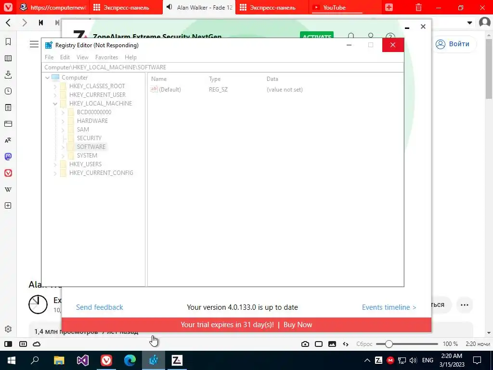
Task: Click the rewind history button
Action: click(x=41, y=22)
